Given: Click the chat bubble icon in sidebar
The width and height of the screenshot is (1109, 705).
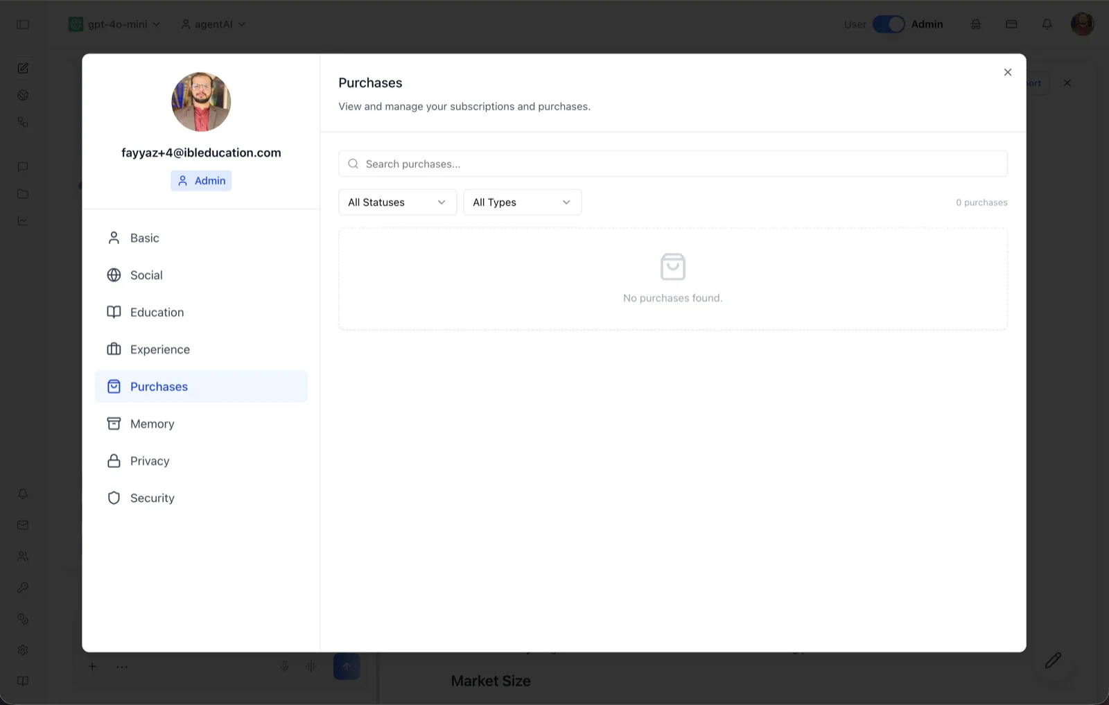Looking at the screenshot, I should tap(23, 167).
